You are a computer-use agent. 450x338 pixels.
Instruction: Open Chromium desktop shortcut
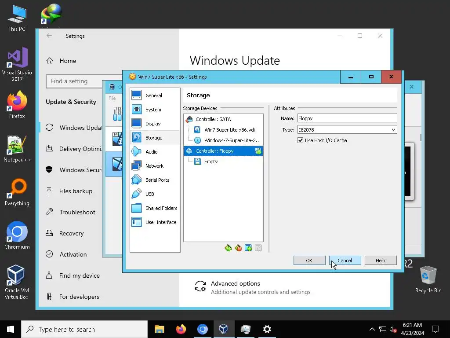click(17, 235)
